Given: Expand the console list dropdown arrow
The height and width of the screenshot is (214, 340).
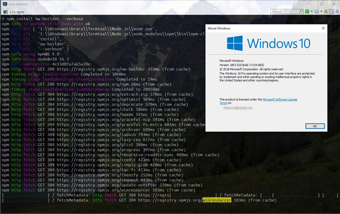Looking at the screenshot, I should 321,11.
